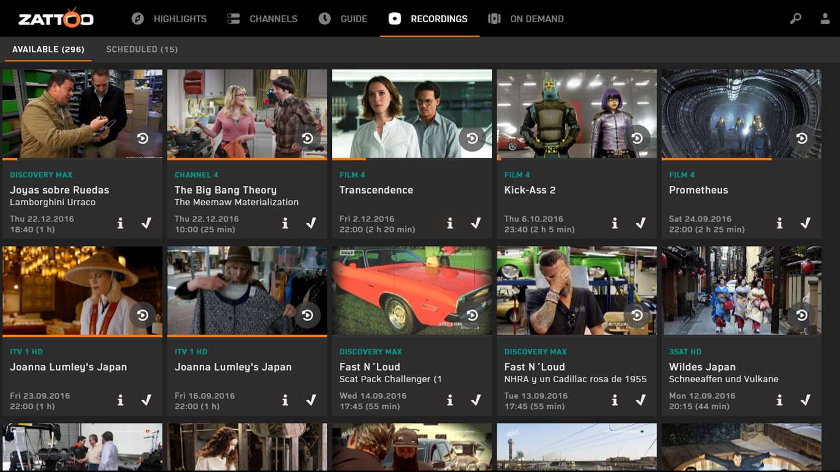The image size is (840, 472).
Task: Show info for Wildes Japan
Action: coord(779,400)
